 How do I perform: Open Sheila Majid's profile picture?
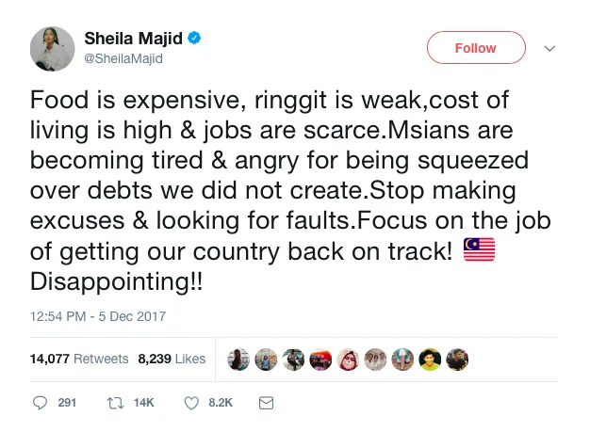(53, 48)
